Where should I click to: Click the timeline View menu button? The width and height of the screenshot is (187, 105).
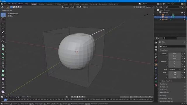(23, 97)
